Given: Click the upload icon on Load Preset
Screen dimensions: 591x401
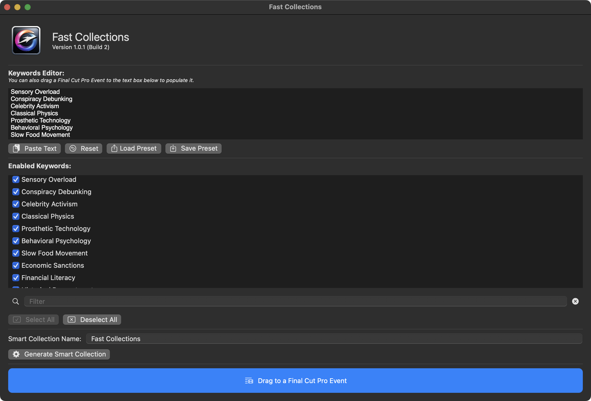Looking at the screenshot, I should coord(114,148).
